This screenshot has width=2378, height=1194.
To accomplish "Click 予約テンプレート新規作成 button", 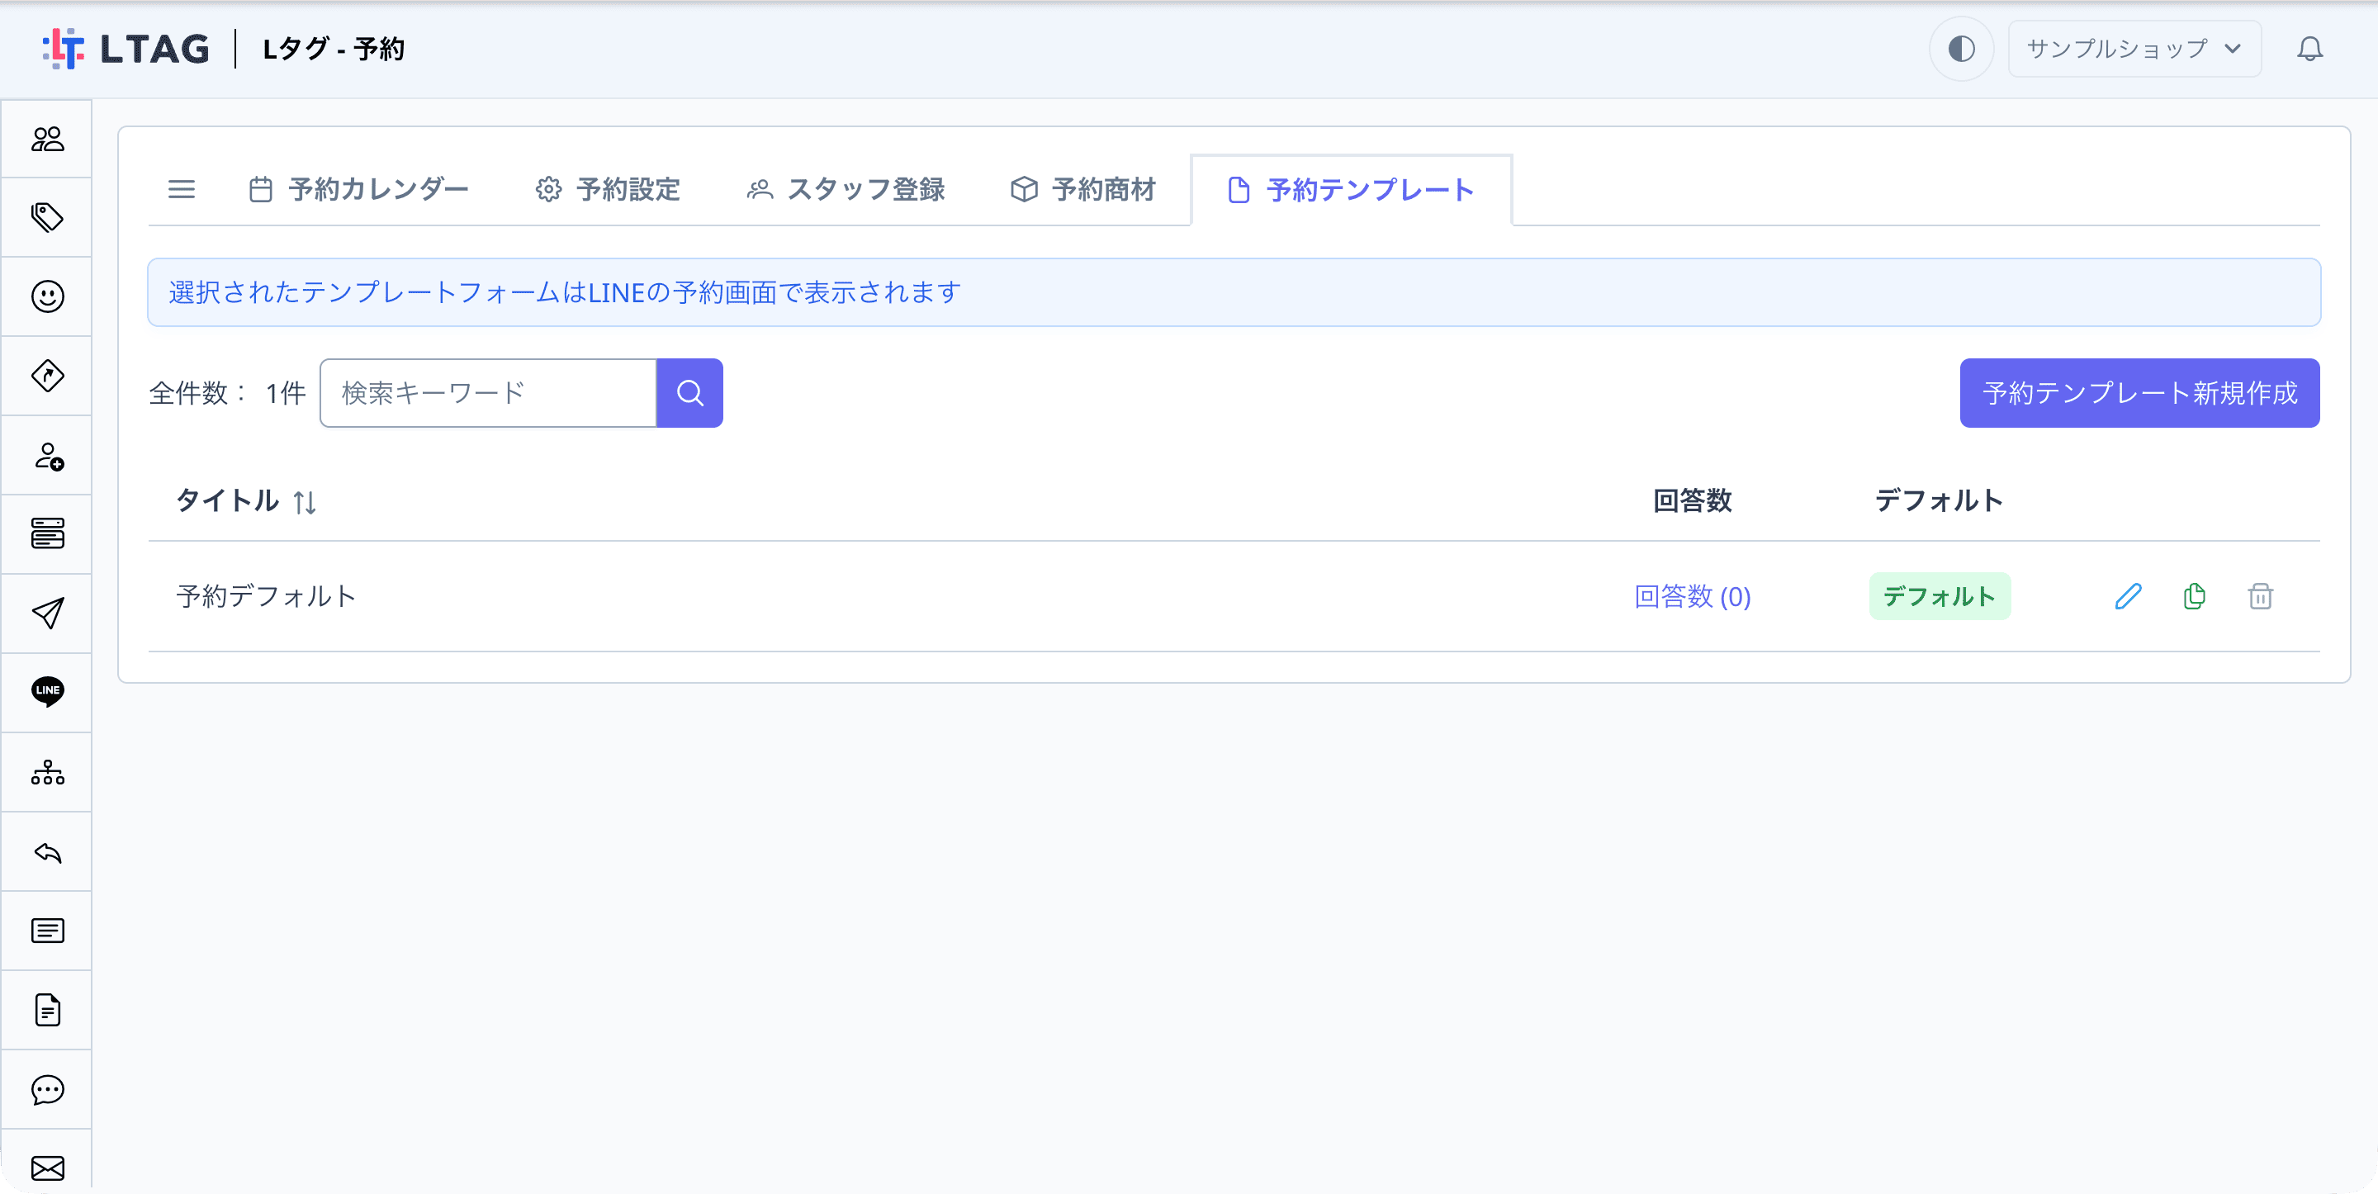I will pos(2139,393).
